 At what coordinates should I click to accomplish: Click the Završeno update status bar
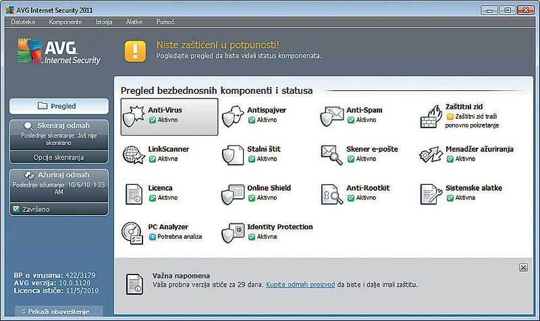click(59, 209)
